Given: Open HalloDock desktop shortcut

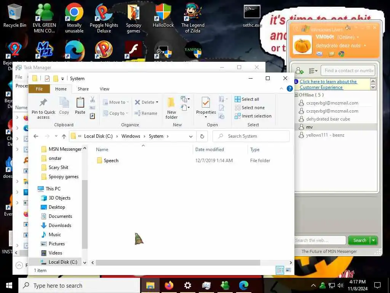Looking at the screenshot, I should pyautogui.click(x=163, y=16).
